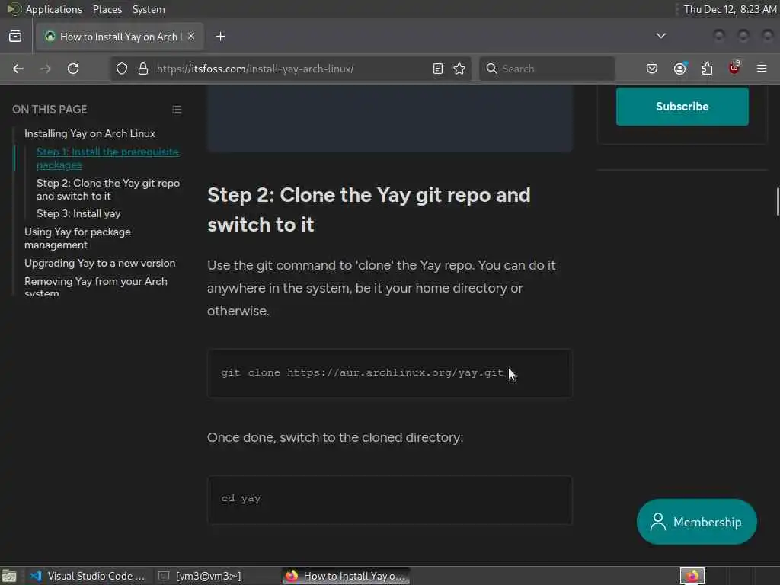Go to Step 3: Install yay link

[x=78, y=213]
